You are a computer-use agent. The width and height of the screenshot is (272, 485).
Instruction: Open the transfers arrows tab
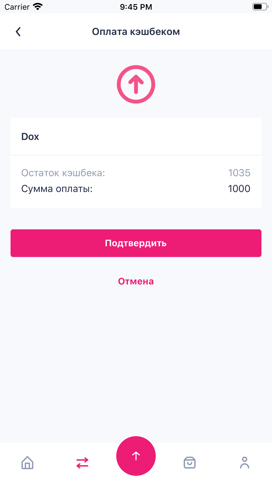[82, 463]
